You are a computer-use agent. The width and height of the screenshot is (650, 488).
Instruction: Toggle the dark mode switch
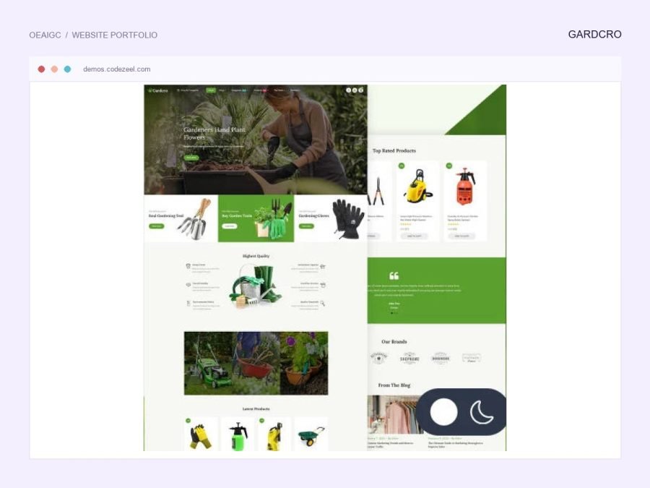(461, 412)
